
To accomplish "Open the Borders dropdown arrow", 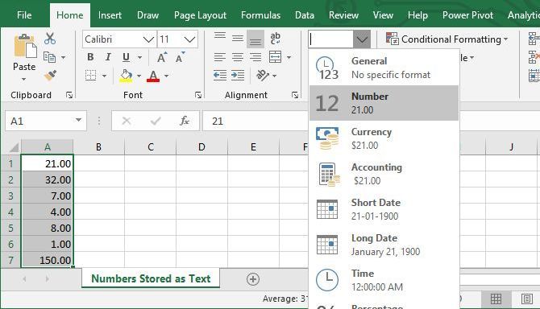I will point(104,76).
